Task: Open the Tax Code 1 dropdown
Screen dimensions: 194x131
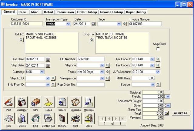Action: click(152, 59)
